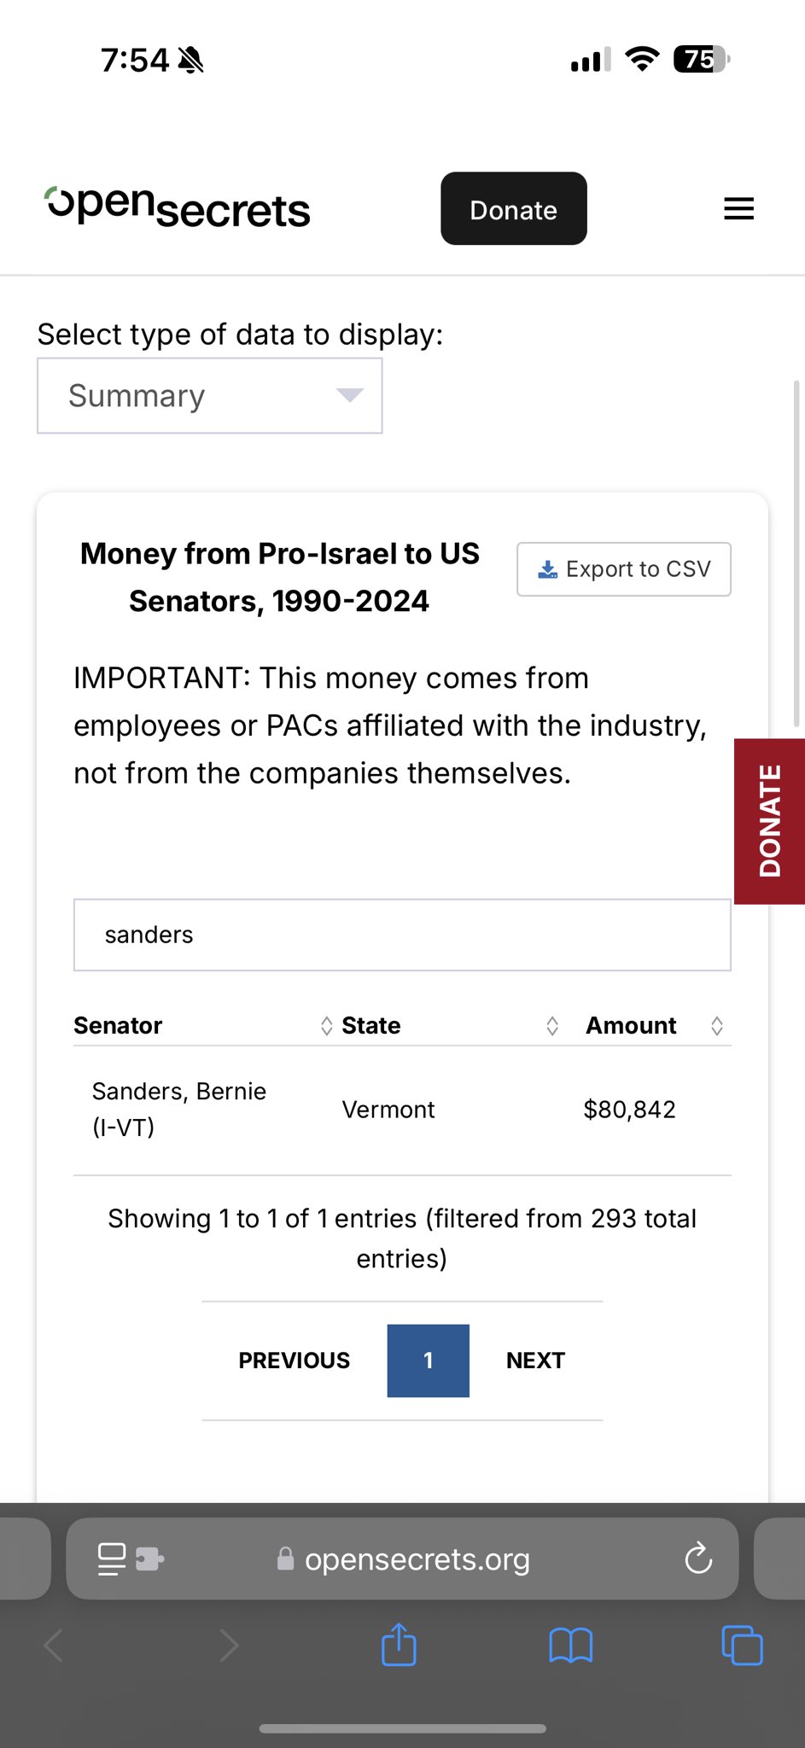
Task: Tap the Safari share icon
Action: (399, 1645)
